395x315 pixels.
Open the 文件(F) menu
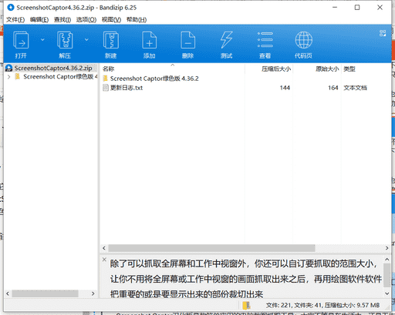tap(15, 20)
